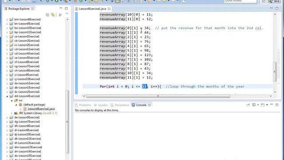Expand the bo-Lesson10Exercise1 project
This screenshot has height=160, width=284.
[x=7, y=28]
